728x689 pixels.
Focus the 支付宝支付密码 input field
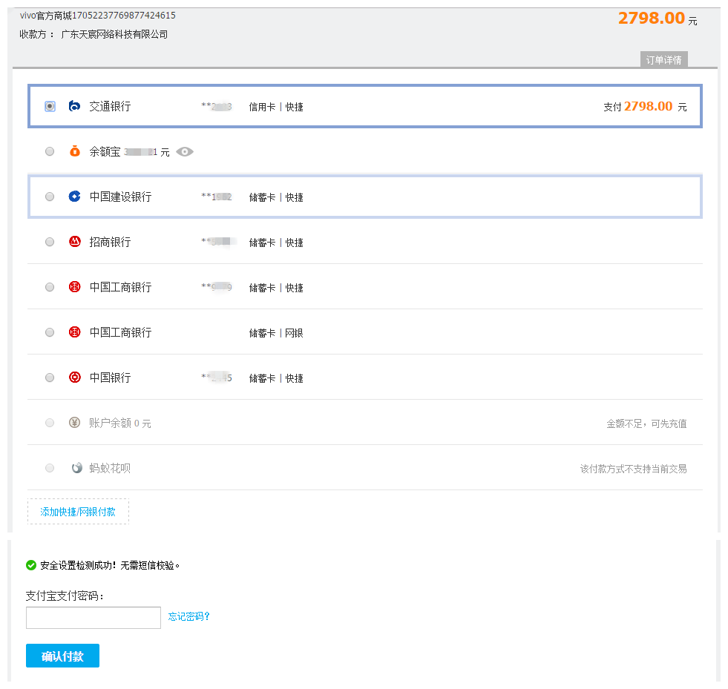click(94, 618)
